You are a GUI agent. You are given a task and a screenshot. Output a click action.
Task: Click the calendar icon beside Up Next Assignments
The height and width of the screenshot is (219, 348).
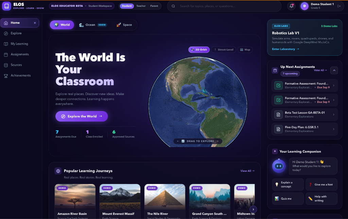[x=275, y=70]
